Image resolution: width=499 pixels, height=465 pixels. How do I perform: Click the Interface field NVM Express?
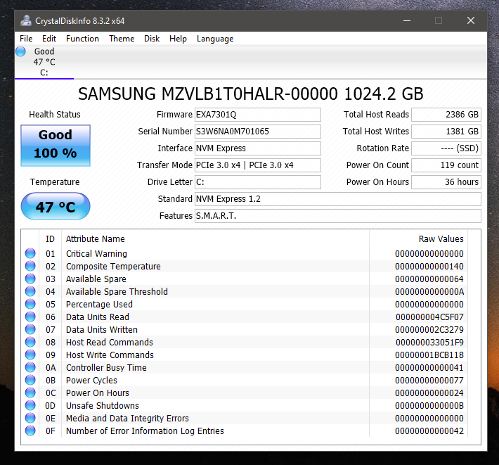pos(258,148)
